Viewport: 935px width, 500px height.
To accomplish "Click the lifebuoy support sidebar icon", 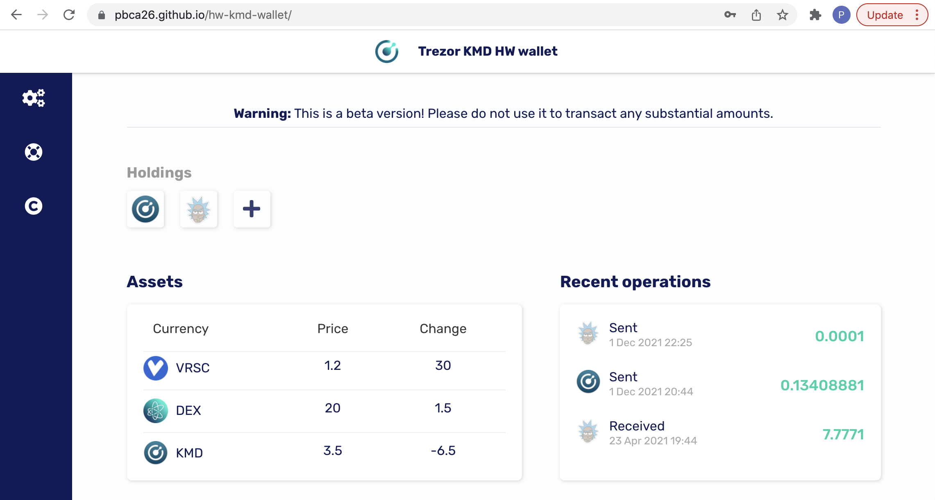I will tap(34, 152).
